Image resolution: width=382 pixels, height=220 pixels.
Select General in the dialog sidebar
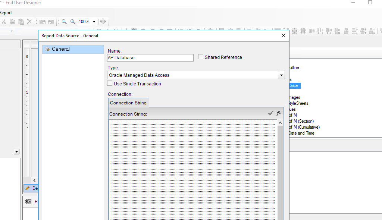pyautogui.click(x=60, y=49)
